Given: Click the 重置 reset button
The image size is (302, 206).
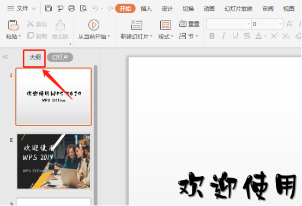Looking at the screenshot, I should coord(189,24).
